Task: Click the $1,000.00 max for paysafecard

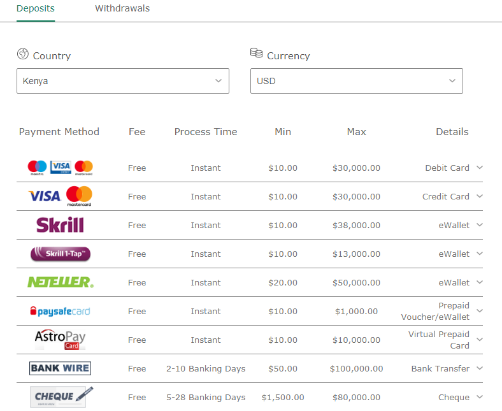Action: tap(356, 311)
